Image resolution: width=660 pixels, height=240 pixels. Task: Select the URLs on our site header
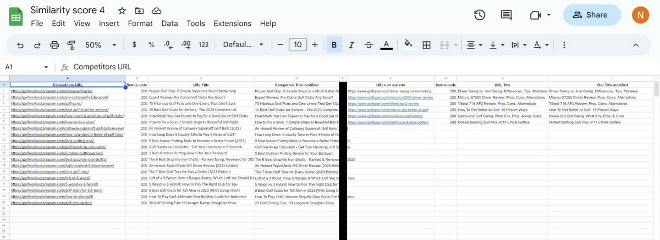[x=391, y=85]
